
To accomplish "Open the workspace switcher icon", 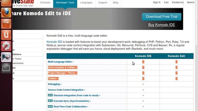I will pyautogui.click(x=6, y=68).
